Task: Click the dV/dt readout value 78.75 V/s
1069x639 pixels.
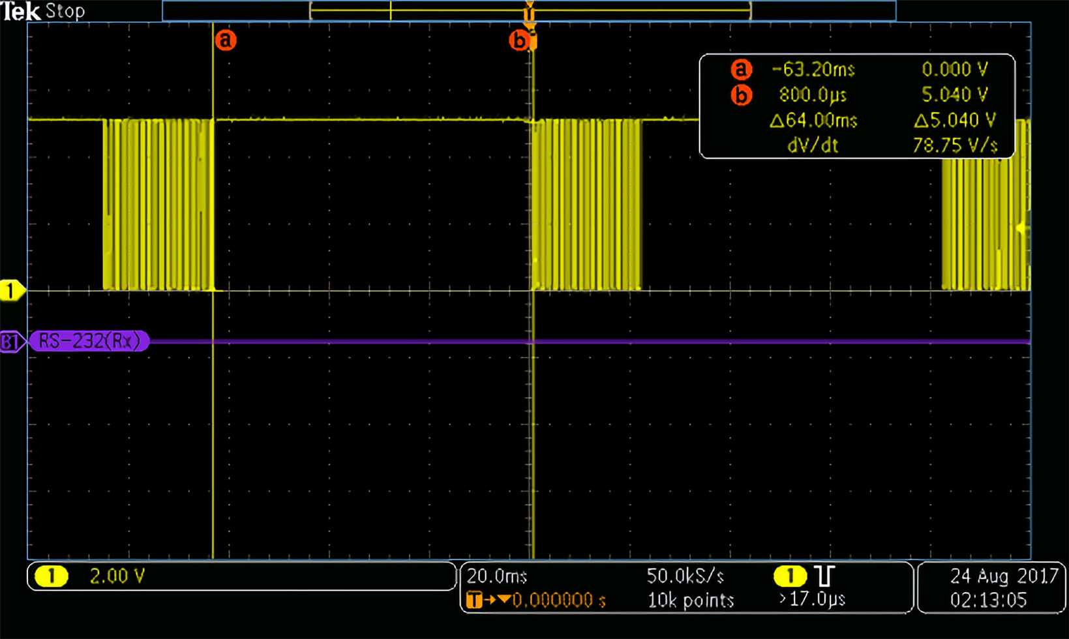Action: (955, 145)
